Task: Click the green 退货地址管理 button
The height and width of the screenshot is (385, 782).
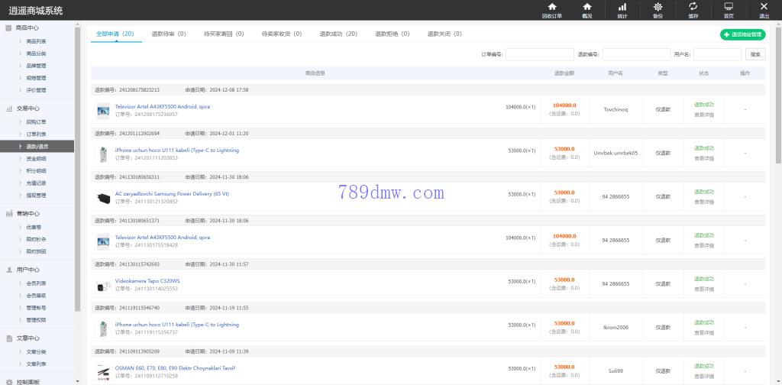Action: pos(742,34)
